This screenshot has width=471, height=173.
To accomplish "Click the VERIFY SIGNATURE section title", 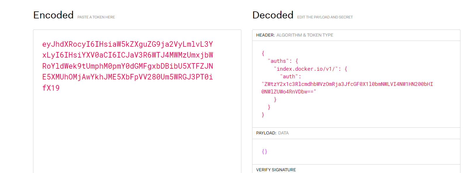I will click(x=276, y=170).
